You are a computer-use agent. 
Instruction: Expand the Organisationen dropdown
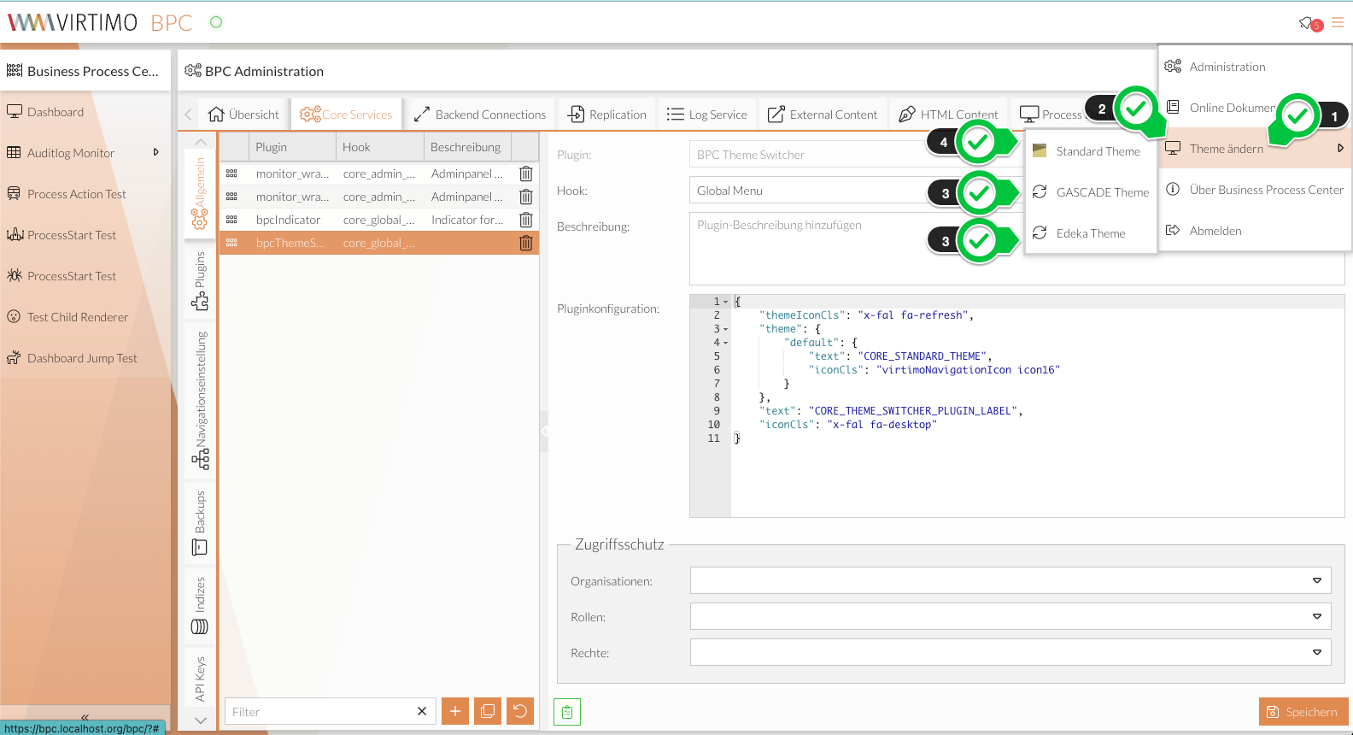click(x=1316, y=581)
